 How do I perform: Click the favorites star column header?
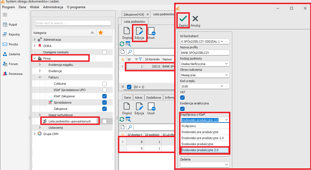[101, 33]
